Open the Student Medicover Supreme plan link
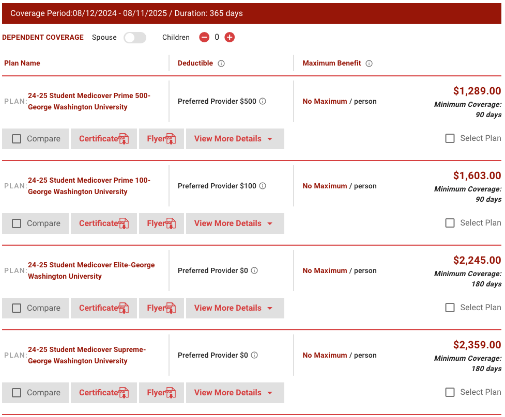Viewport: 505px width, 417px height. (87, 355)
